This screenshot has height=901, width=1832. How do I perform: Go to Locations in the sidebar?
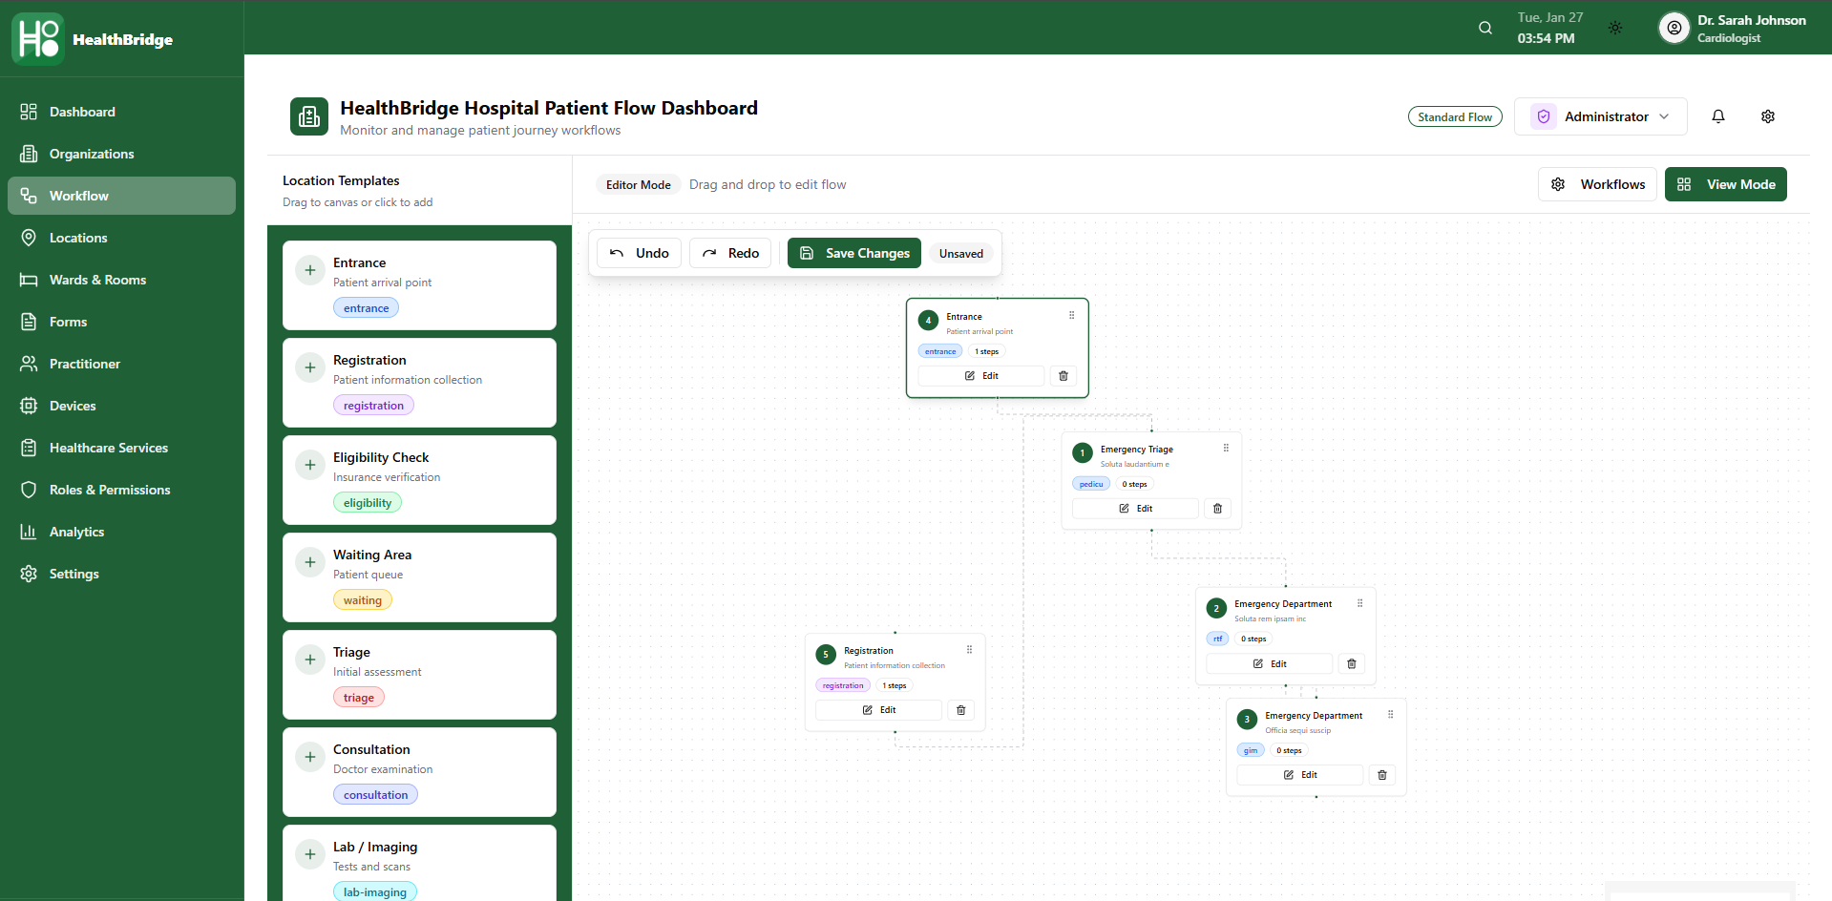pyautogui.click(x=121, y=238)
